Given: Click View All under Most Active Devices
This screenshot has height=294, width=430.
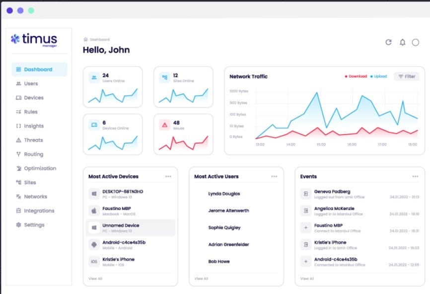Looking at the screenshot, I should click(x=95, y=279).
